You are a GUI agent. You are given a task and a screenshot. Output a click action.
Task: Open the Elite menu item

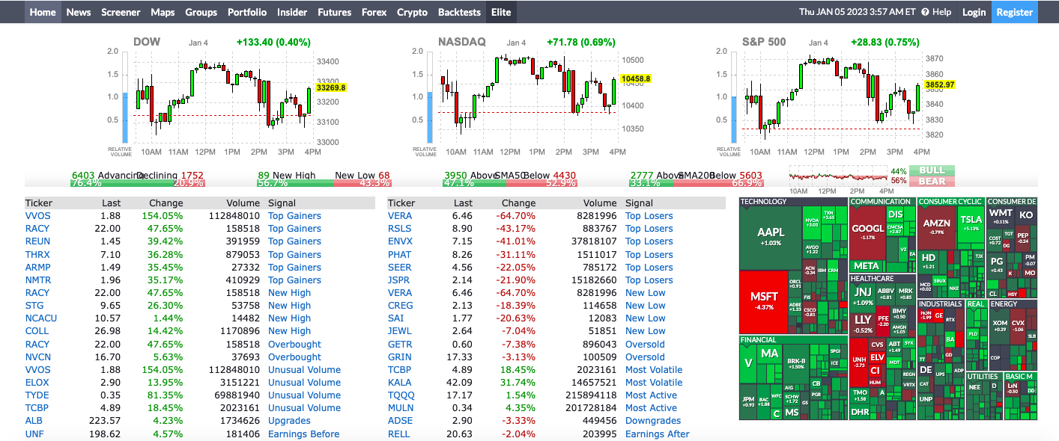tap(500, 12)
